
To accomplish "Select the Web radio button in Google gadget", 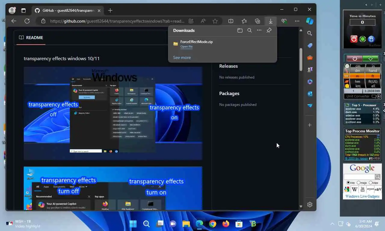I will [x=348, y=183].
